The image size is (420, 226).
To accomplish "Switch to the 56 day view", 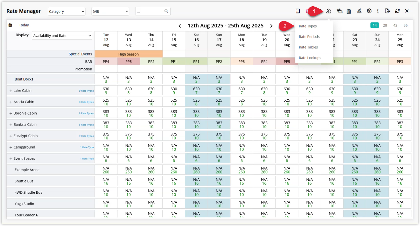I will coord(406,25).
